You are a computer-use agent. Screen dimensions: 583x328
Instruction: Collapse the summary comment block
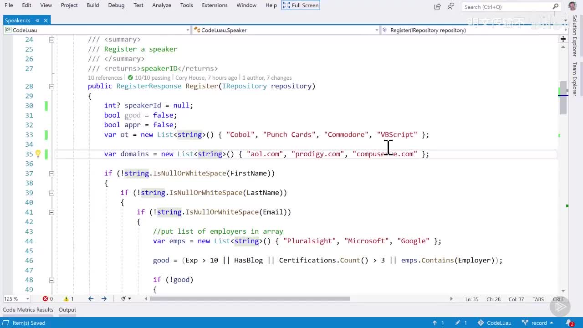[51, 40]
